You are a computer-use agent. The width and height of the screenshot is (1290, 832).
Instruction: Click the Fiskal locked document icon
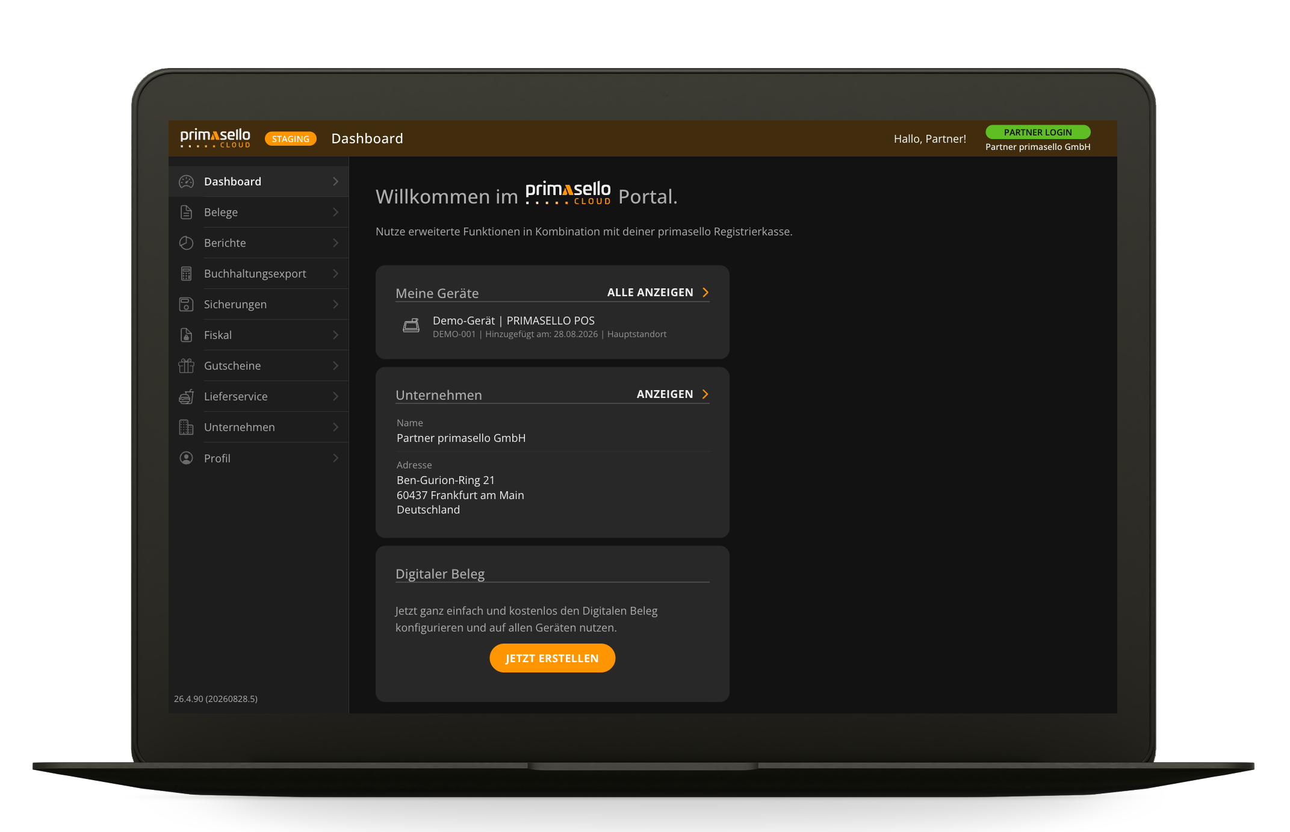[x=187, y=335]
